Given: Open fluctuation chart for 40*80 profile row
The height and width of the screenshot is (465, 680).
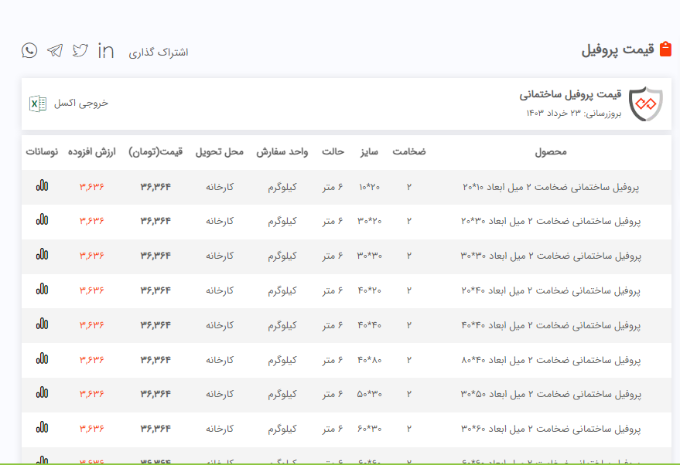Looking at the screenshot, I should point(42,359).
